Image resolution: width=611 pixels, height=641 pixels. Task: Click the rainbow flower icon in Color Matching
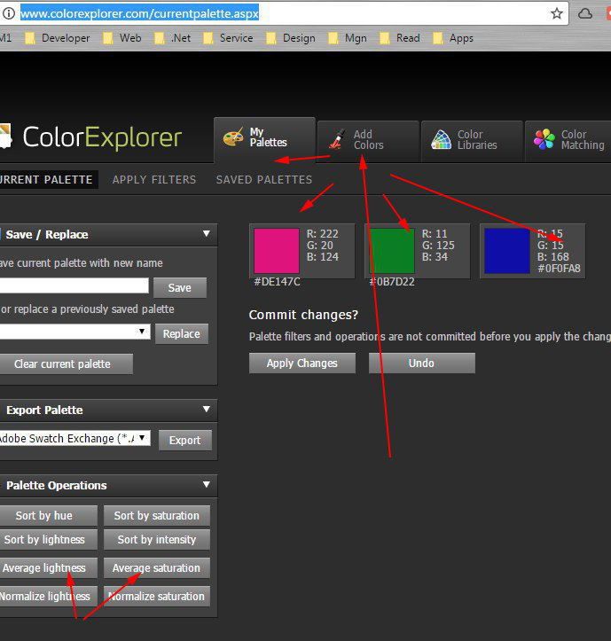click(544, 139)
